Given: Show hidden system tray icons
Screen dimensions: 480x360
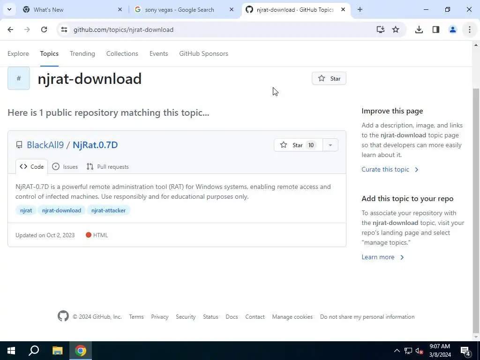Looking at the screenshot, I should (x=397, y=351).
